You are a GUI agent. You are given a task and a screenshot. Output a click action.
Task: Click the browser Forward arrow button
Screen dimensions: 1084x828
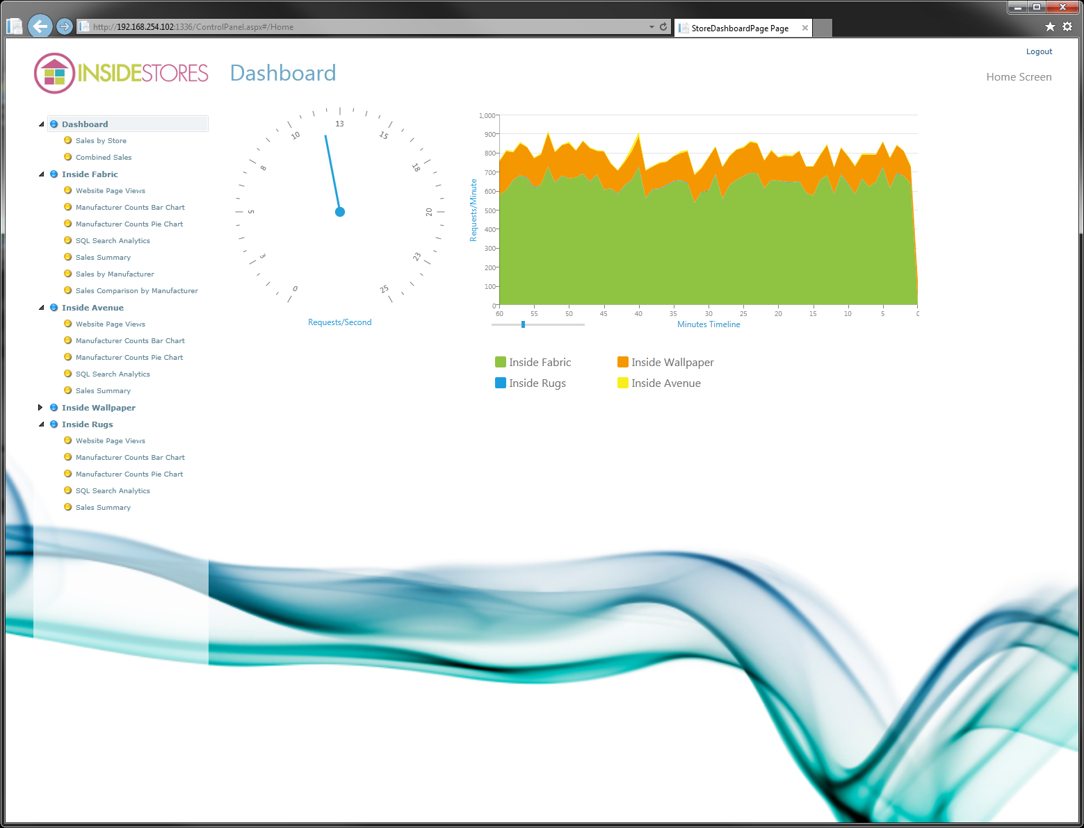tap(64, 26)
